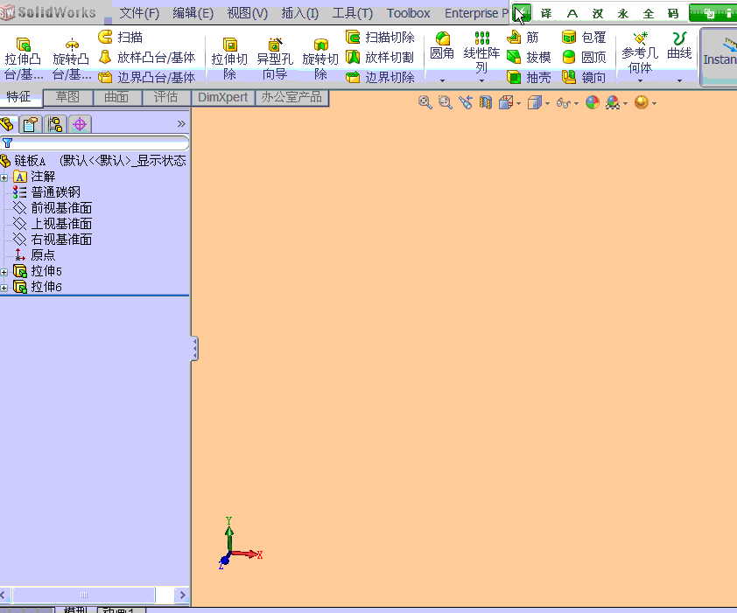Click the feature tree filter field

[x=95, y=143]
